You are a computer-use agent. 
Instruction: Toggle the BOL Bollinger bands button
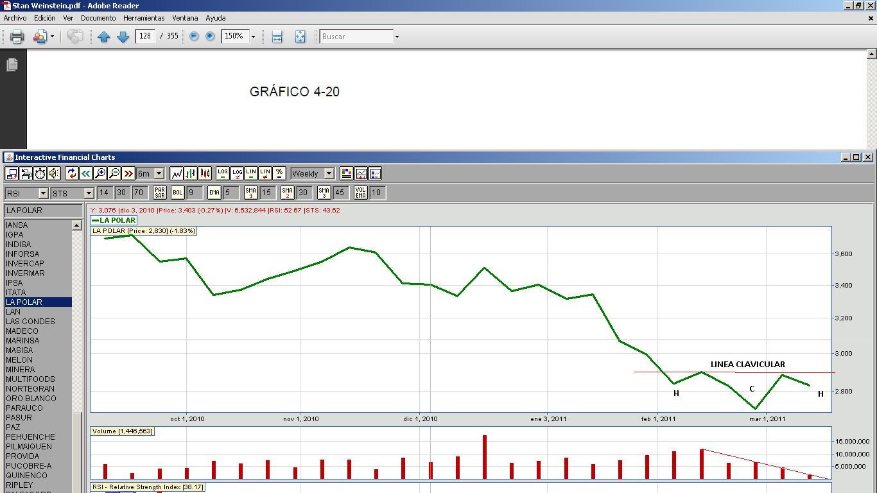pos(178,193)
